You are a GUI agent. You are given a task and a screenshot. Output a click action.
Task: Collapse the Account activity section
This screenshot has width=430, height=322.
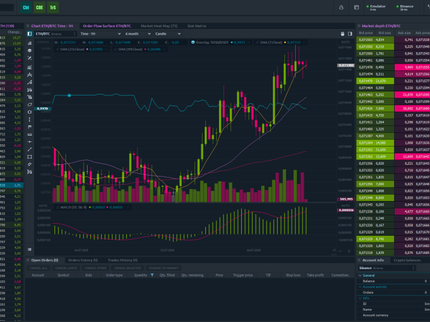click(x=360, y=287)
